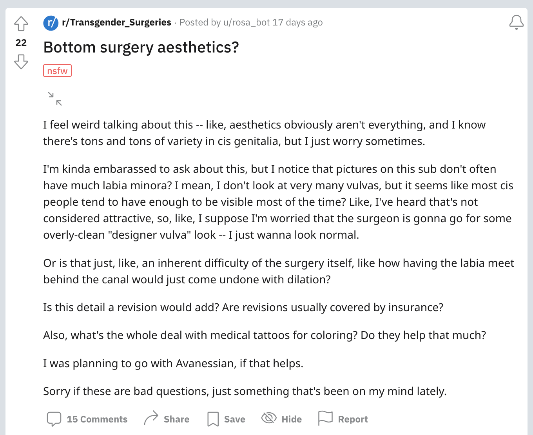Click the 17 days ago timestamp
The image size is (533, 435).
coord(298,22)
